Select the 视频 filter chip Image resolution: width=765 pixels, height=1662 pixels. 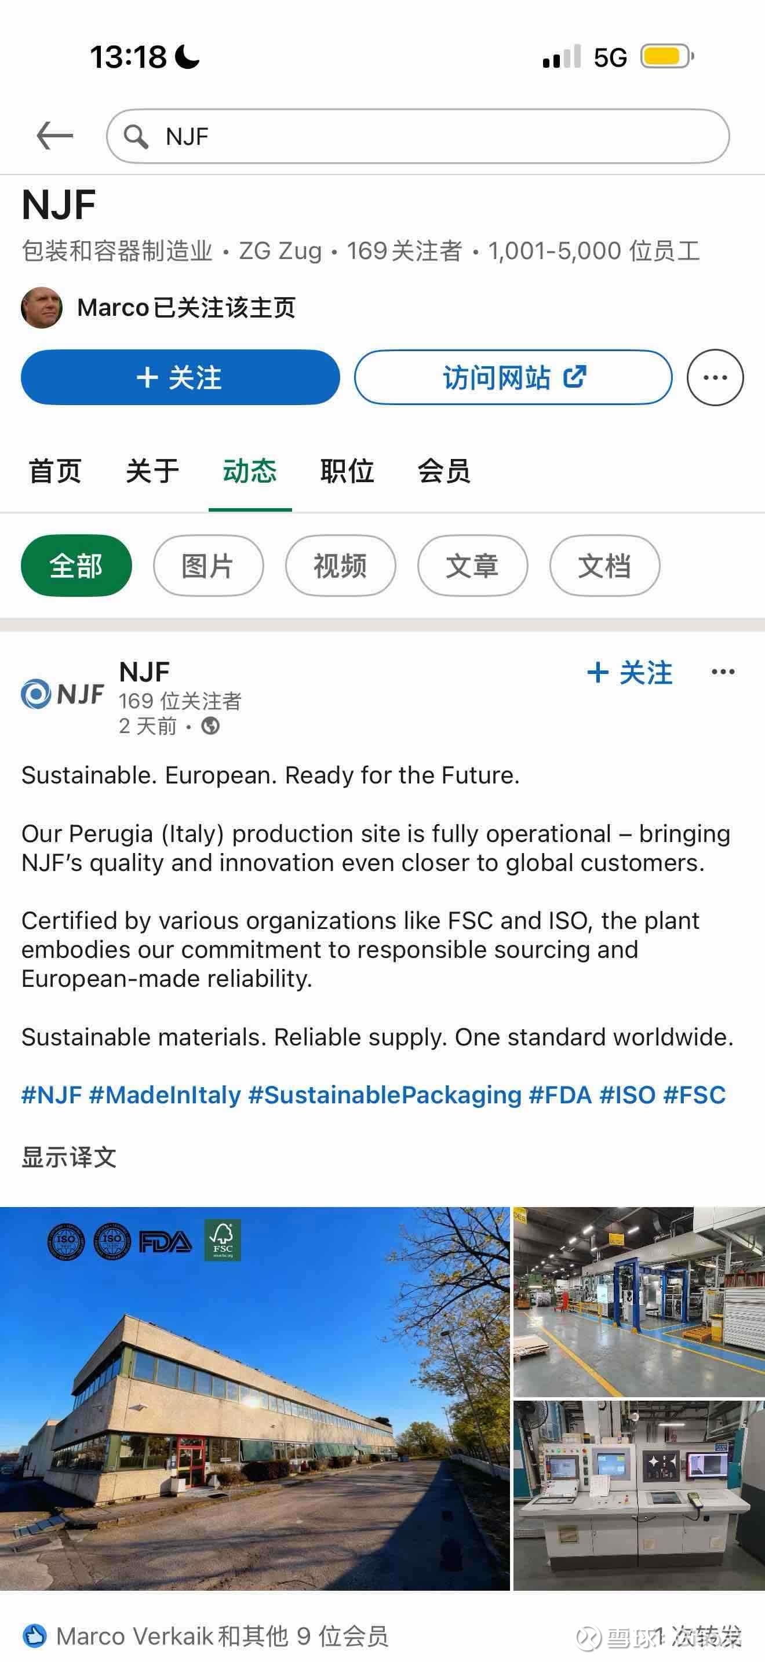click(341, 566)
